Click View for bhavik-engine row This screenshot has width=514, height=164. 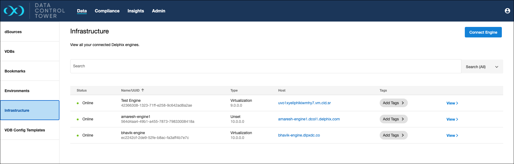(x=452, y=135)
